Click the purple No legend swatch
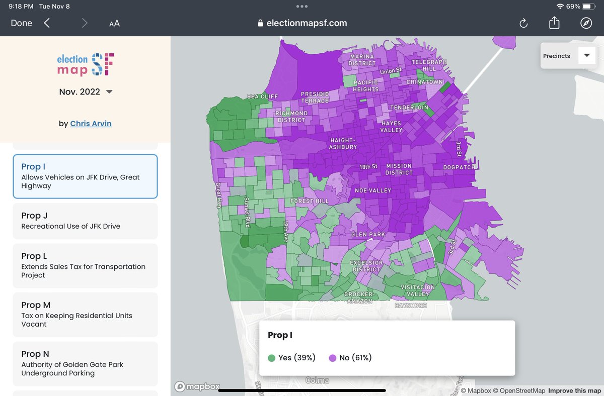The image size is (604, 396). pyautogui.click(x=333, y=358)
